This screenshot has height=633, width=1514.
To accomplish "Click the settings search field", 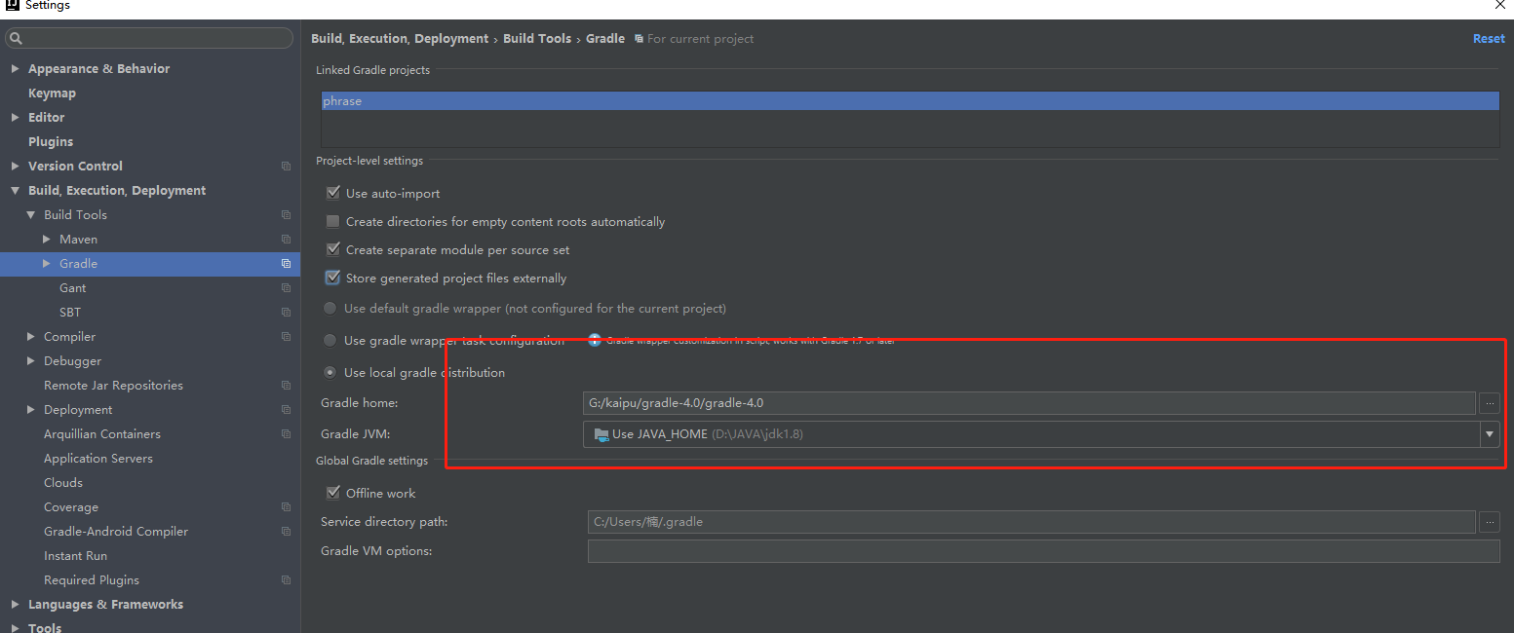I will pos(149,39).
